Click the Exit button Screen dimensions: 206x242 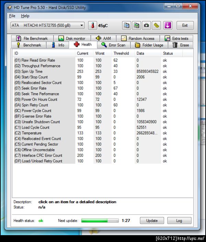[185, 25]
